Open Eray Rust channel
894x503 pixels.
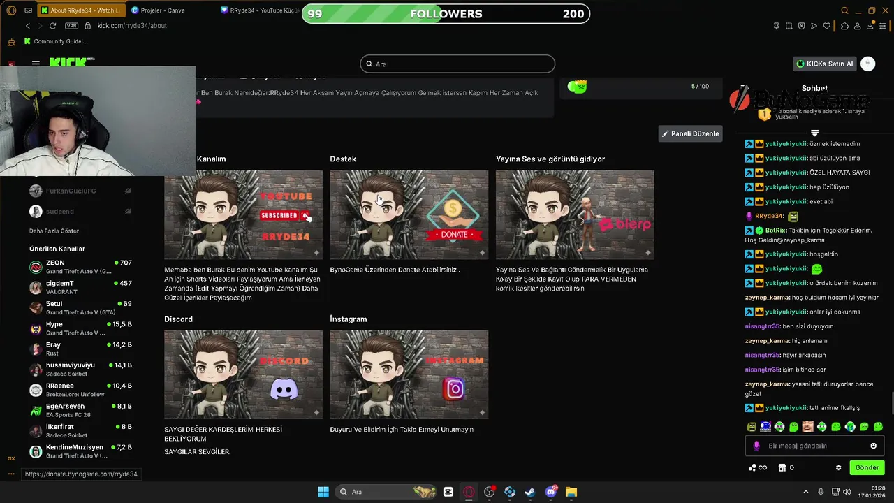(x=80, y=349)
